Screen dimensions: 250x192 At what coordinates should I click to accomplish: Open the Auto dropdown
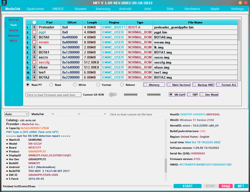point(16,114)
